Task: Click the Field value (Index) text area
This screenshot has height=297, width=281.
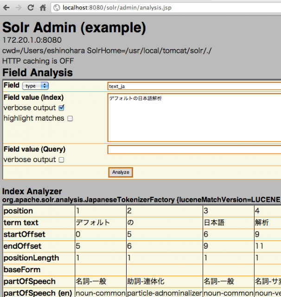Action: click(x=194, y=117)
